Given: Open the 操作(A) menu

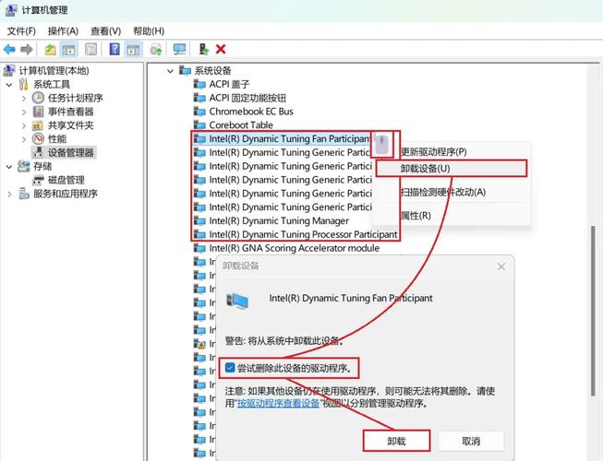Looking at the screenshot, I should (63, 30).
